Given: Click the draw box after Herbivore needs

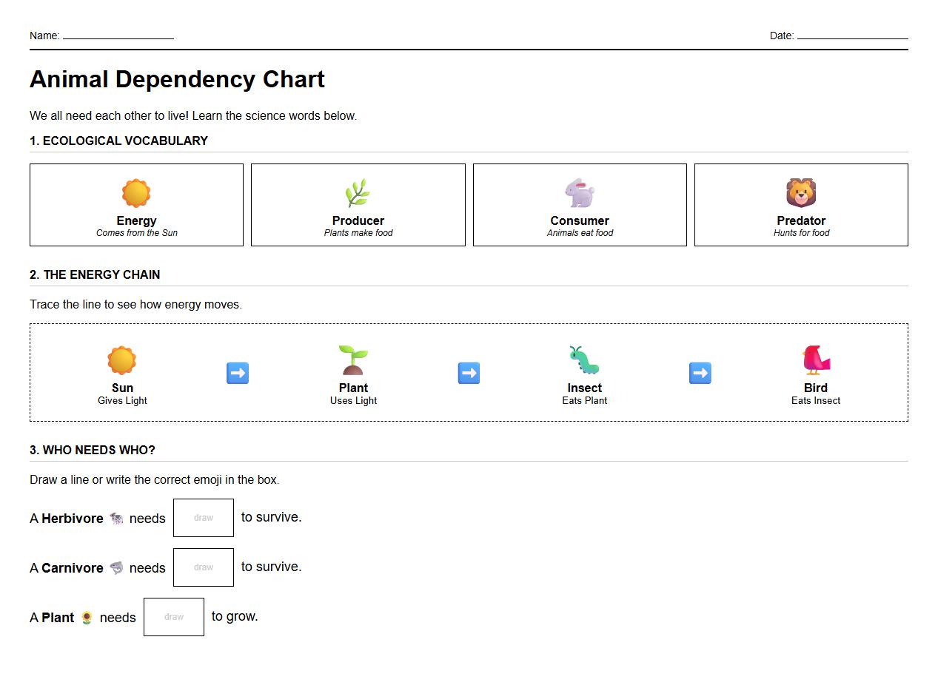Looking at the screenshot, I should [x=204, y=517].
